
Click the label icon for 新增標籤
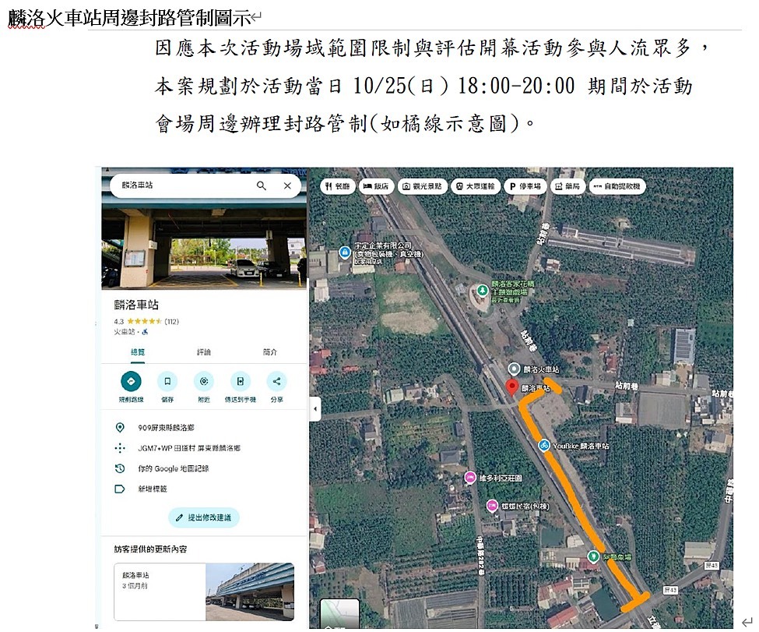pyautogui.click(x=120, y=489)
